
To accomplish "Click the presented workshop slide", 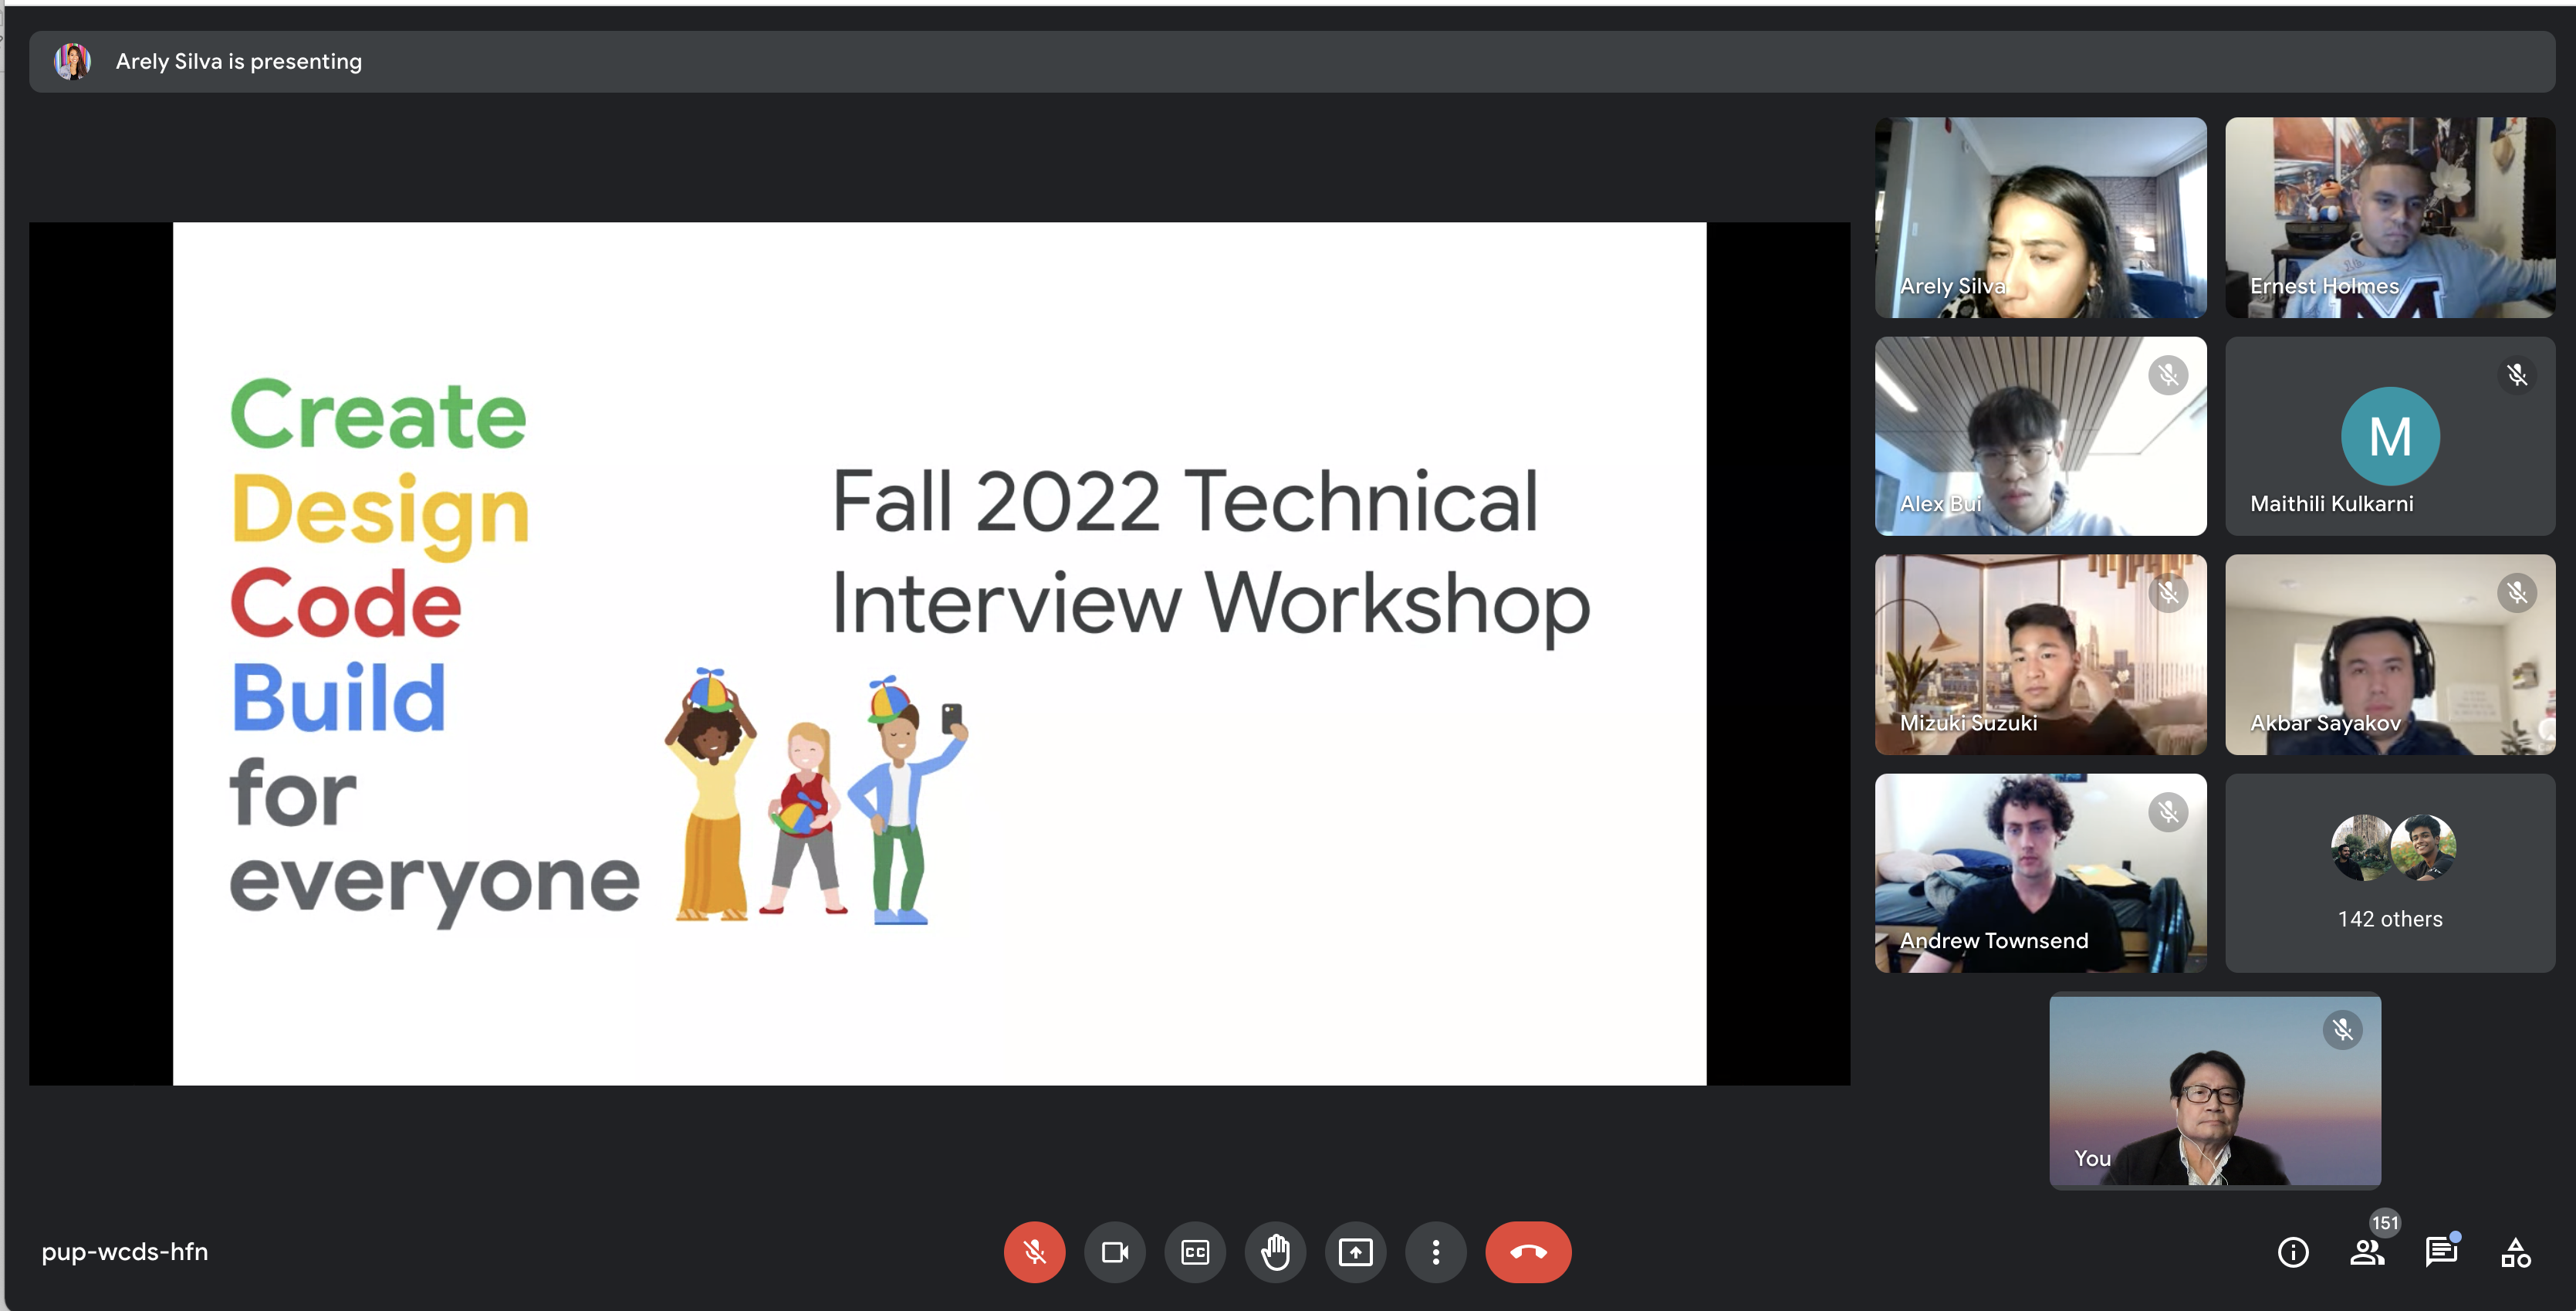I will [939, 652].
